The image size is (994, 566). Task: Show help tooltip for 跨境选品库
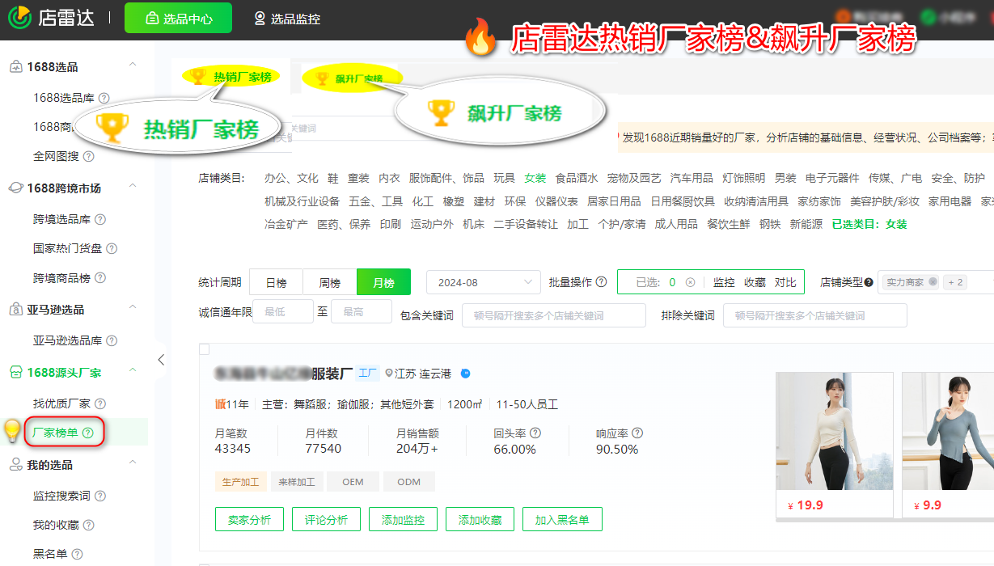point(100,219)
